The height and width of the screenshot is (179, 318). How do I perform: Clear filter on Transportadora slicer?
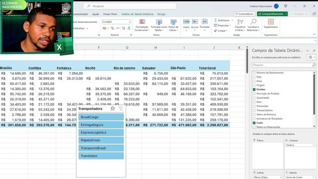coord(121,109)
